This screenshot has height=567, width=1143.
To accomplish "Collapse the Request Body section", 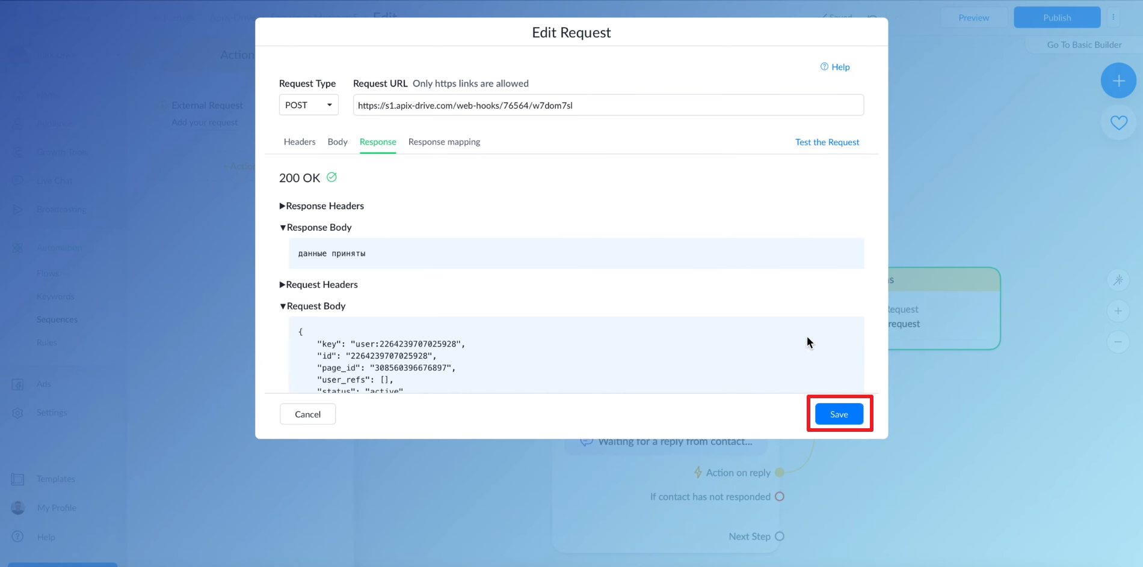I will pos(313,306).
